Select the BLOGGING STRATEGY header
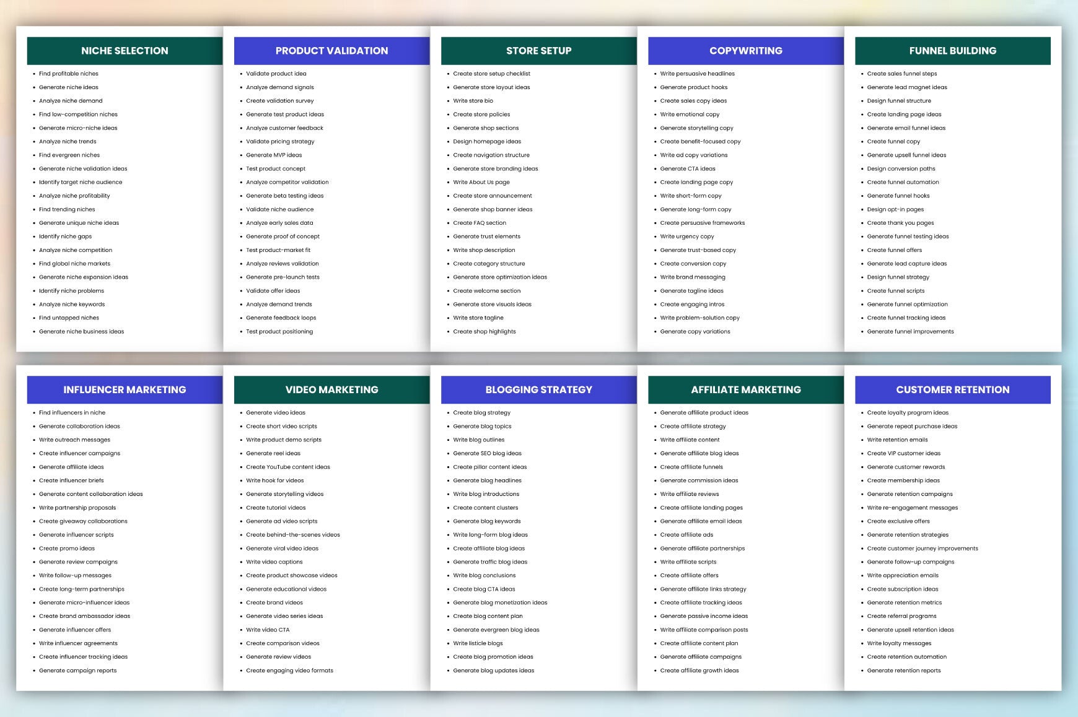The width and height of the screenshot is (1078, 717). (x=538, y=389)
